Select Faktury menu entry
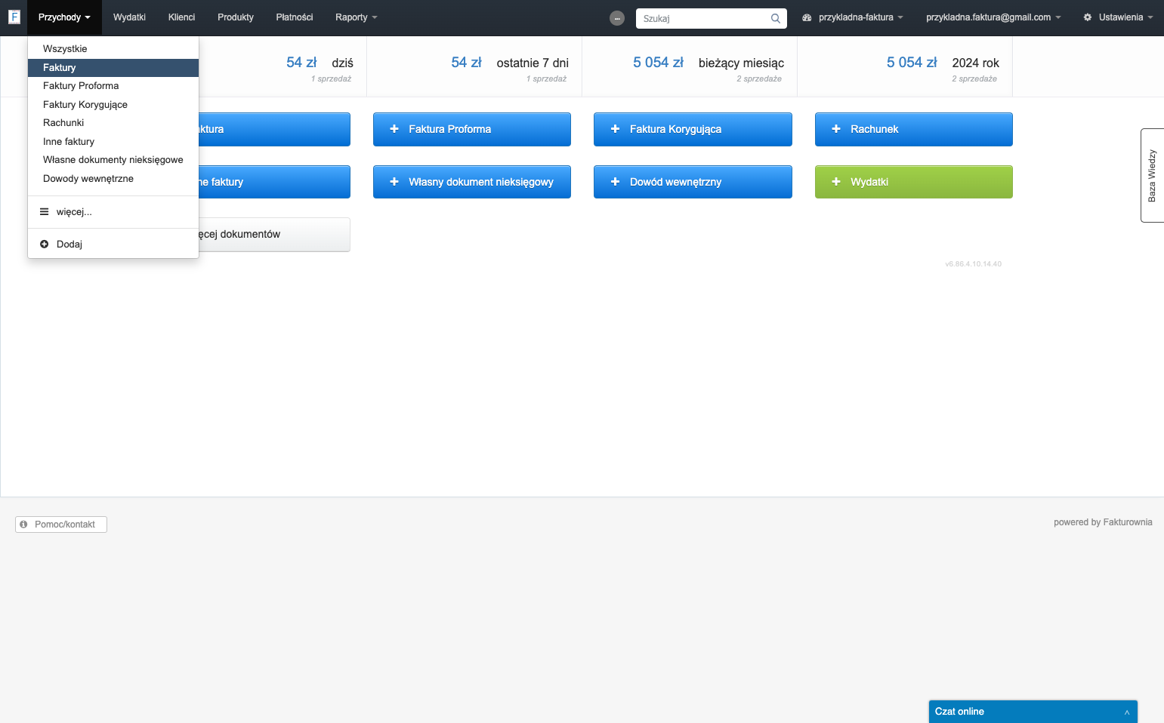 click(x=113, y=68)
